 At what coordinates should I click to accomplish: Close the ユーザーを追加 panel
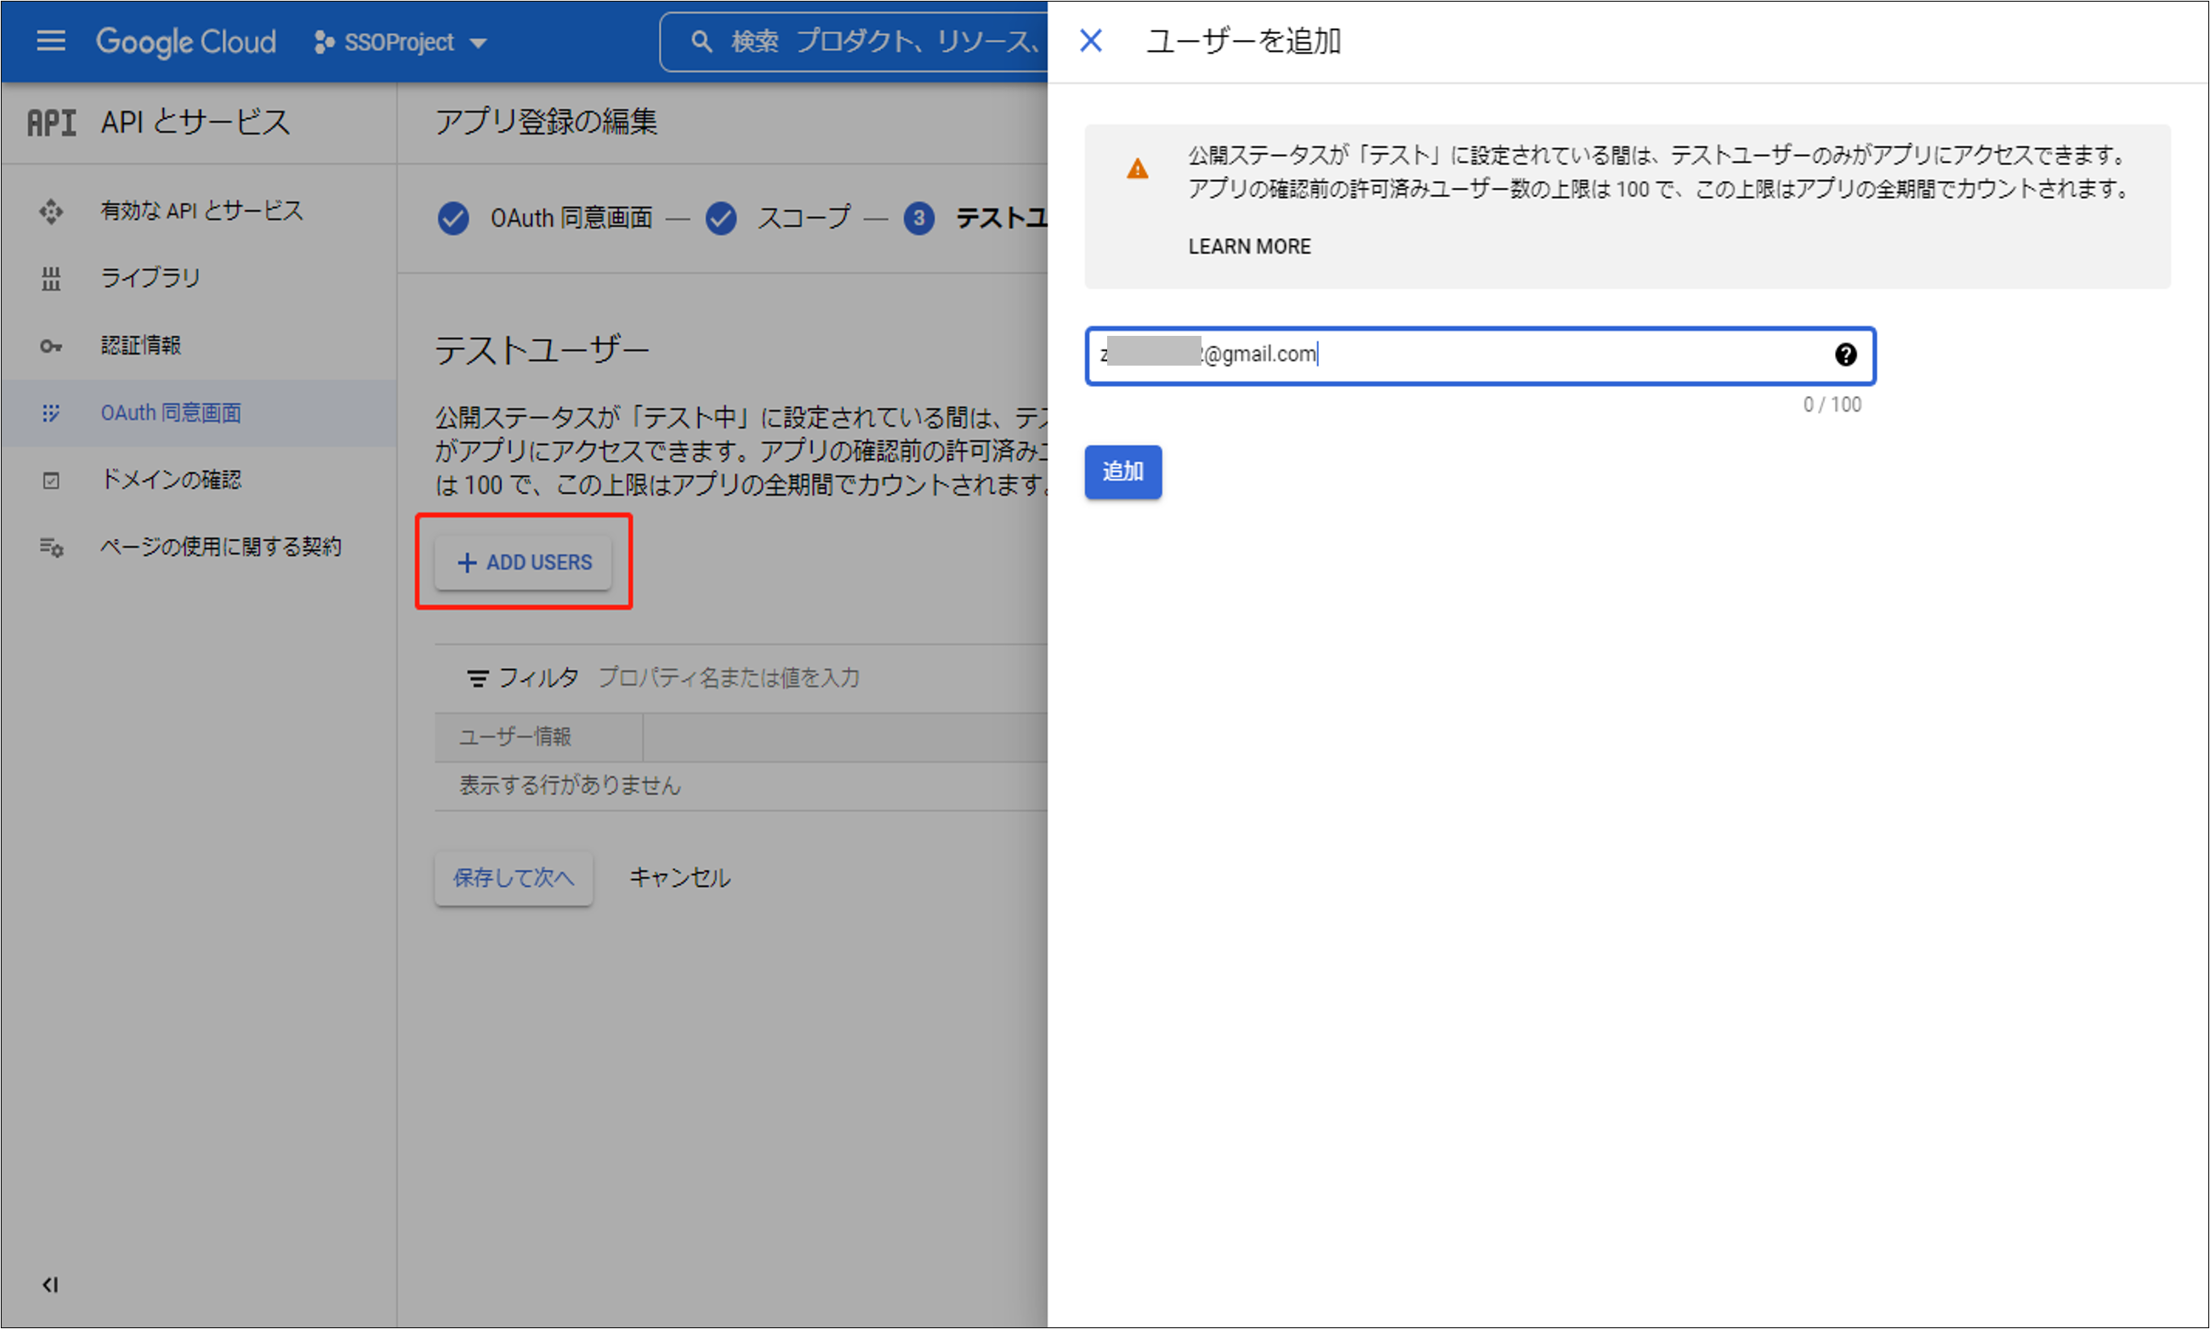click(1091, 40)
